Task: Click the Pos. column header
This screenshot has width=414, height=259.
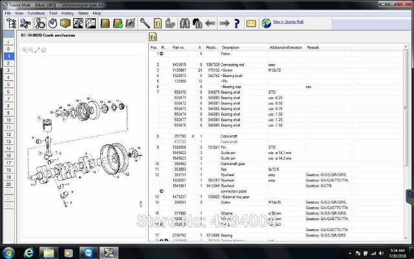Action: [x=154, y=47]
